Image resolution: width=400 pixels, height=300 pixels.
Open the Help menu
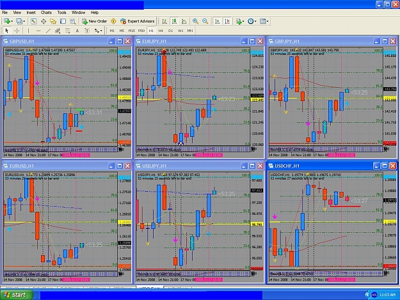click(94, 12)
